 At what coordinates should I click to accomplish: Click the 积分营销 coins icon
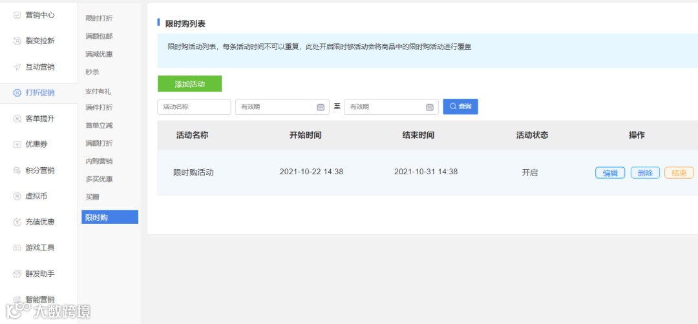pyautogui.click(x=17, y=170)
